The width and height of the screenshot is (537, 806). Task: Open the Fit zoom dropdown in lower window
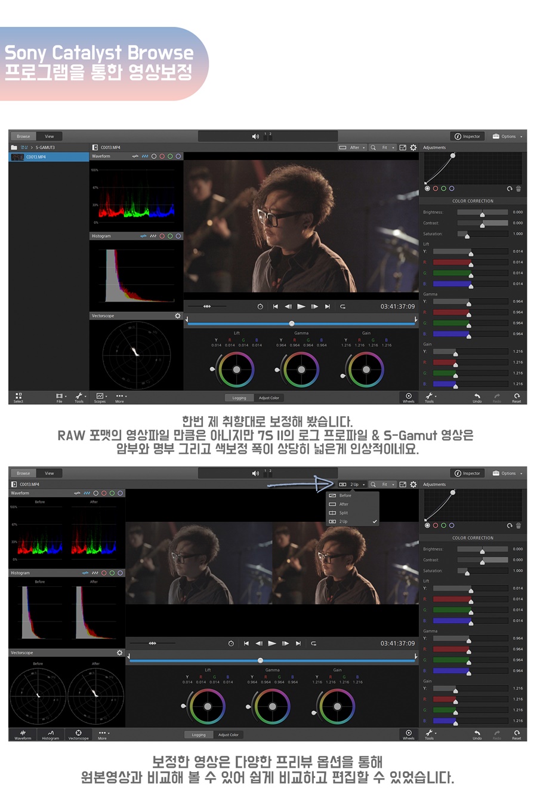tap(388, 484)
